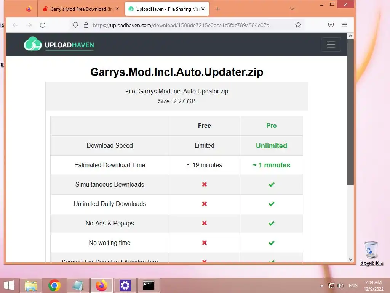Click red X for Unlimited Daily Downloads

(205, 204)
